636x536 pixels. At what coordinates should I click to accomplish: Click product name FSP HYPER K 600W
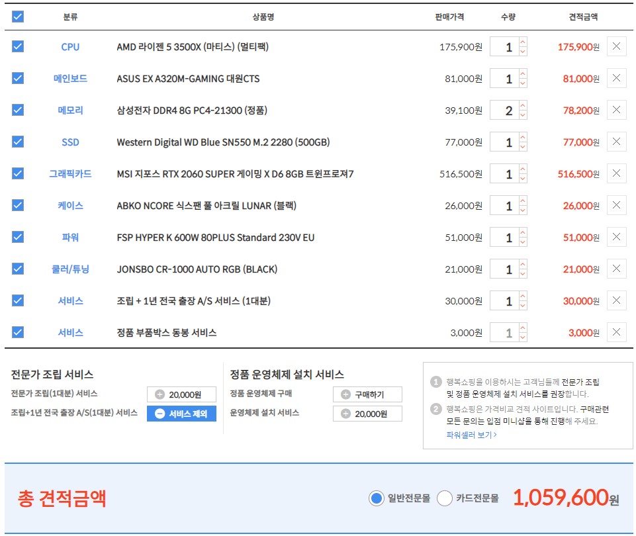point(215,237)
